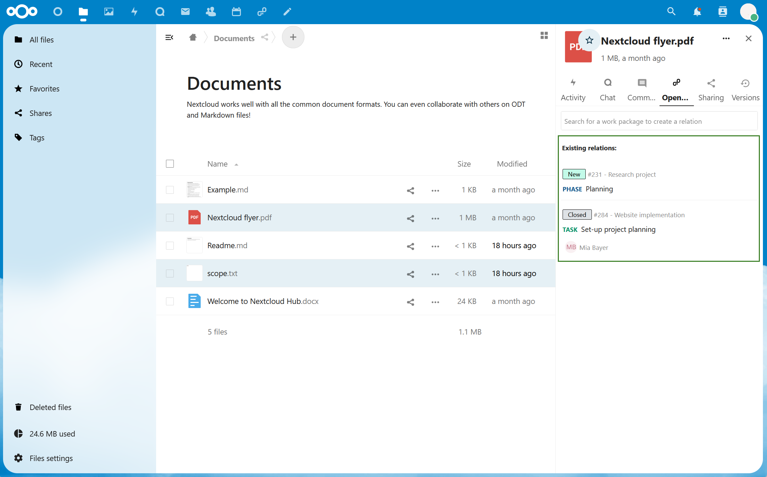
Task: Open the more-actions menu for Welcome to Nextcloud Hub.docx
Action: [x=435, y=302]
